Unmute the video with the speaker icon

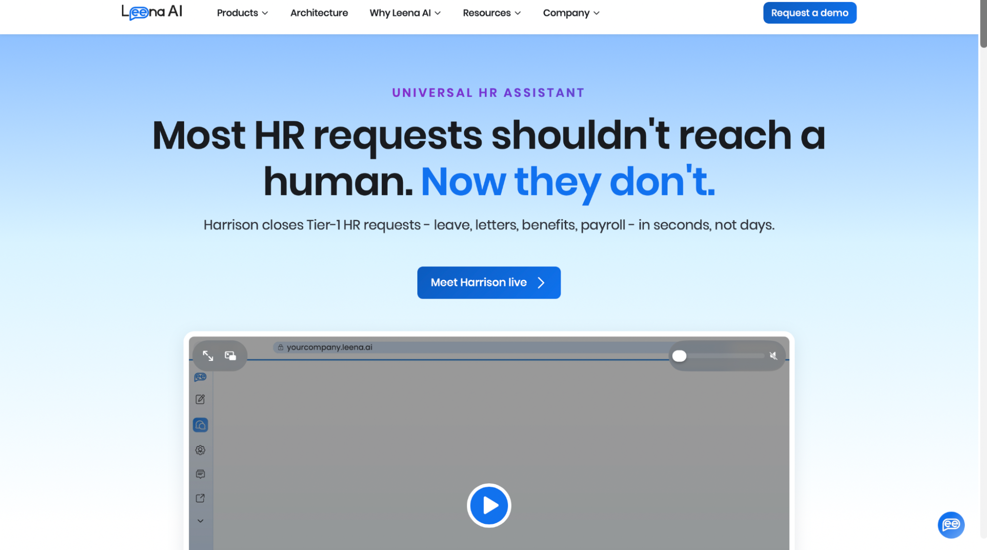[773, 355]
